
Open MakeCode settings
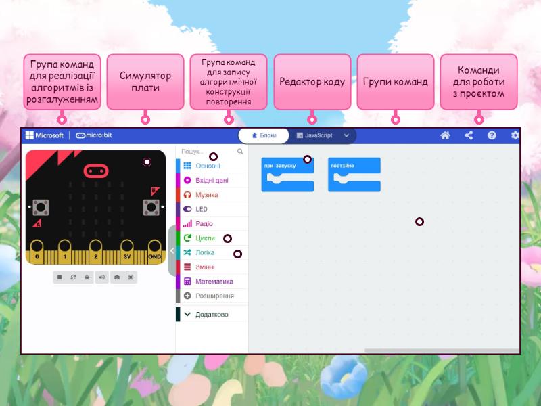click(515, 135)
